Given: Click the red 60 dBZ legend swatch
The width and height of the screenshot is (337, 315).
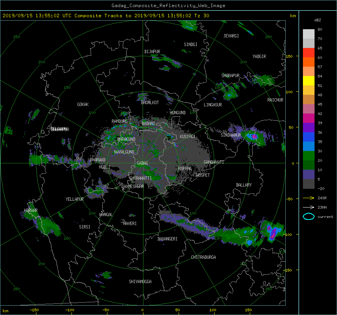Looking at the screenshot, I should [309, 53].
